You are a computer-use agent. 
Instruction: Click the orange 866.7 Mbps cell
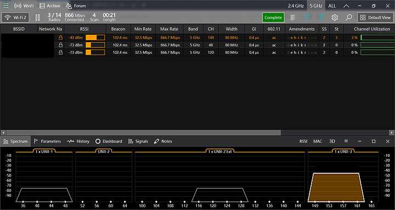[x=170, y=37]
